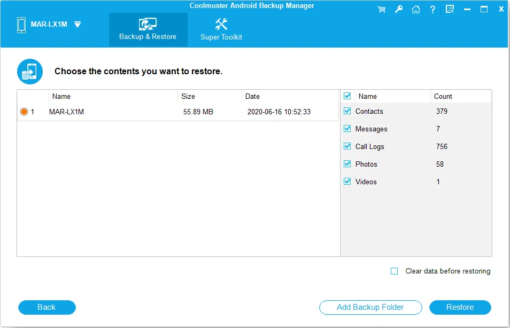Click the Back button
Viewport: 510px width, 328px height.
[47, 307]
